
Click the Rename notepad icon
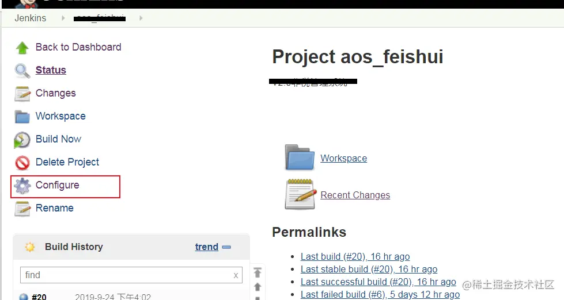pos(22,209)
